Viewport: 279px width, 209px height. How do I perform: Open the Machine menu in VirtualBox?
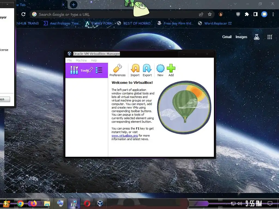point(81,60)
